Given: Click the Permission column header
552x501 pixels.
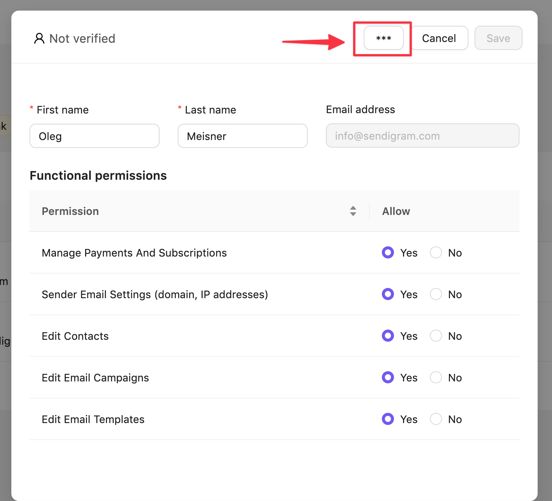Looking at the screenshot, I should [x=70, y=211].
